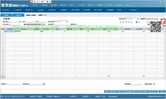Viewport: 166px width, 99px height.
Task: Open 价格跟踪 shortcut
Action: (87, 10)
